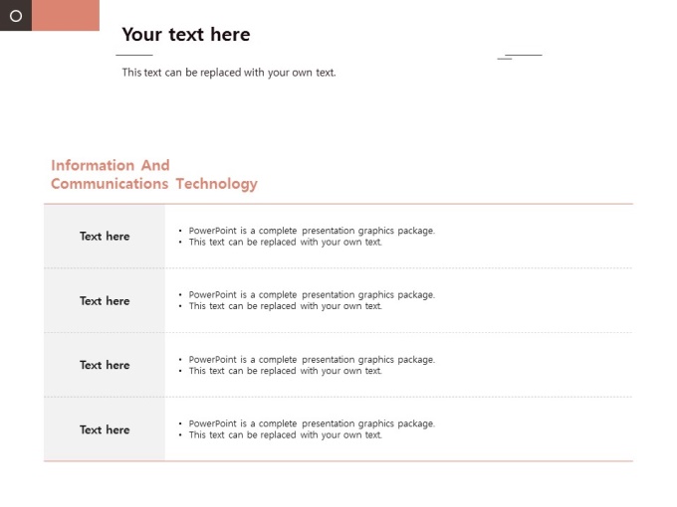Select the subtitle "This text can be replaced" line

click(229, 73)
